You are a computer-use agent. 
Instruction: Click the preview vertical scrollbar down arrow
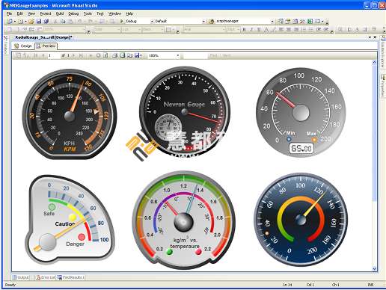point(374,268)
